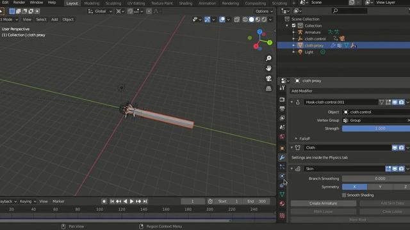
Task: Switch to the Shading workspace tab
Action: [x=186, y=3]
